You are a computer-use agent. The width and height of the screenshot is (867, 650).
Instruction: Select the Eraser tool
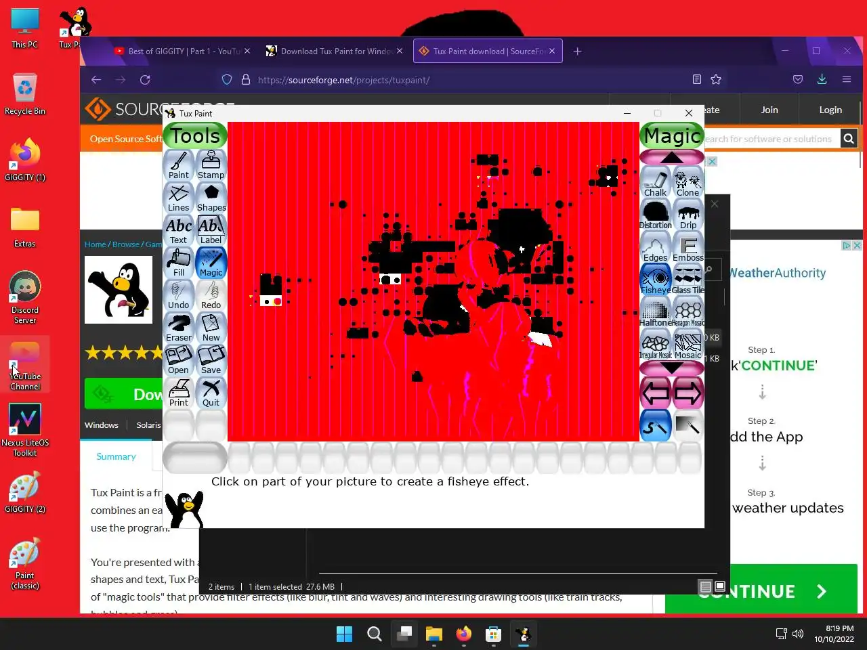pos(179,328)
